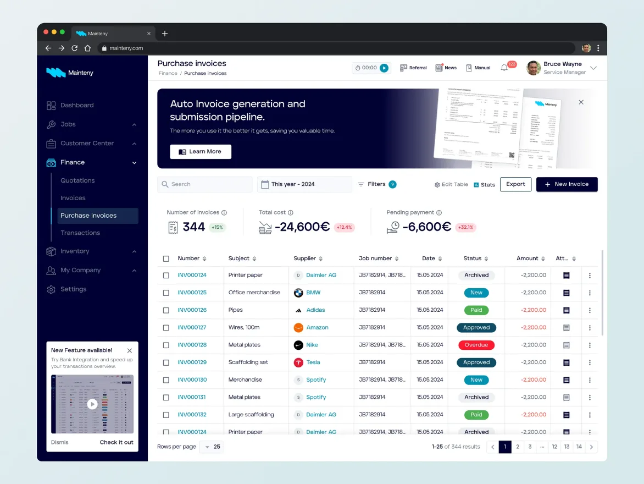Image resolution: width=644 pixels, height=484 pixels.
Task: Select checkbox for INV000127
Action: pyautogui.click(x=166, y=328)
